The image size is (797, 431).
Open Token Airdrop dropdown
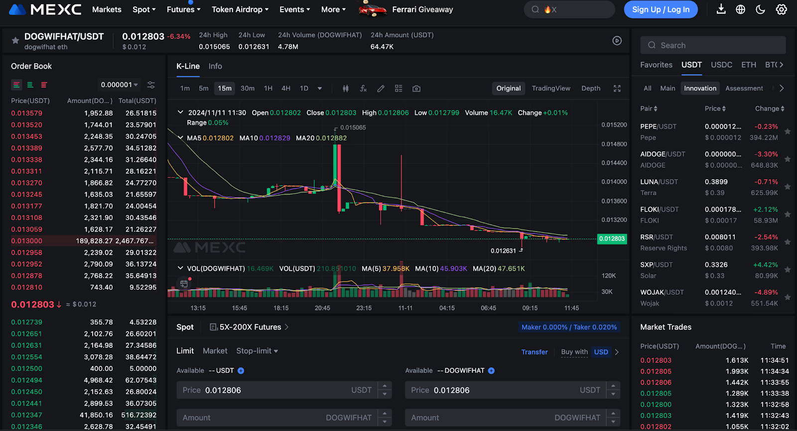click(x=240, y=9)
